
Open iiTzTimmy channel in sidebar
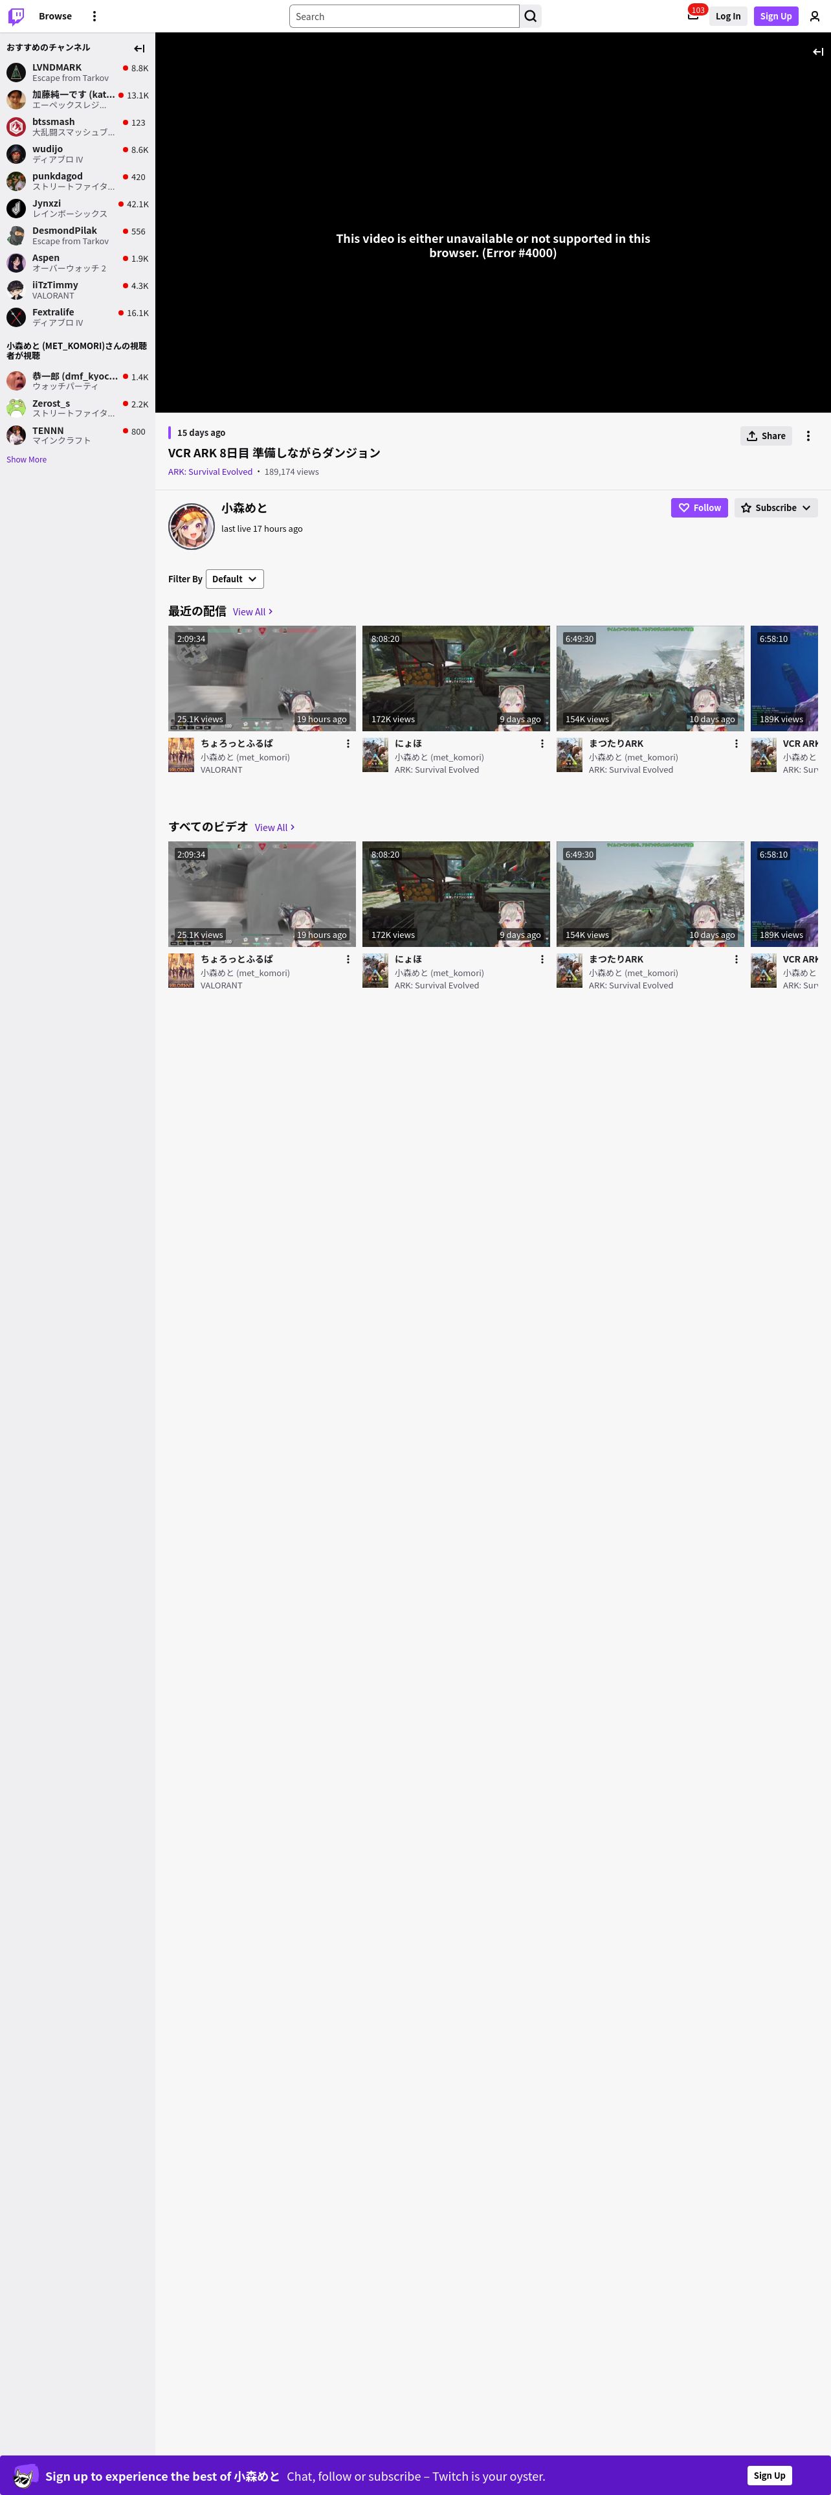coord(78,290)
